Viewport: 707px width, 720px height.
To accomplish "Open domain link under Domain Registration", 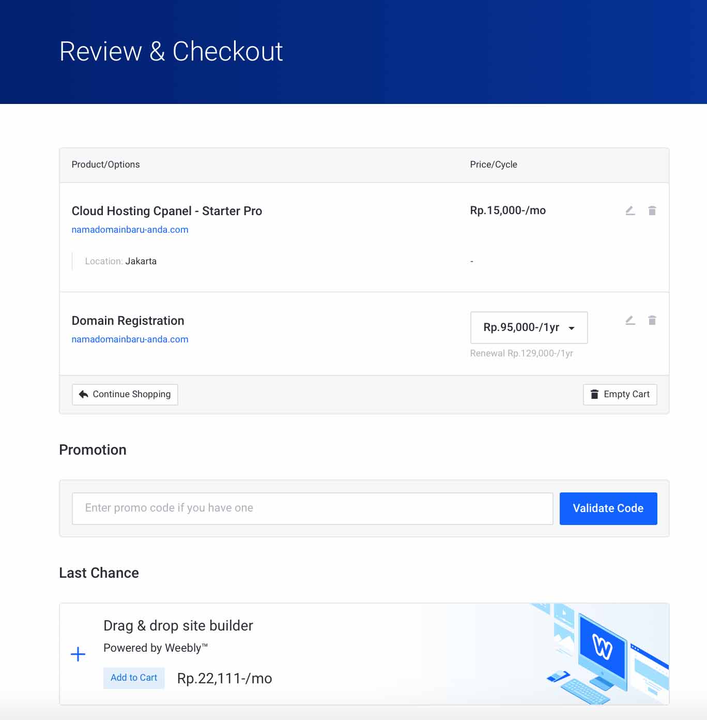I will click(130, 339).
